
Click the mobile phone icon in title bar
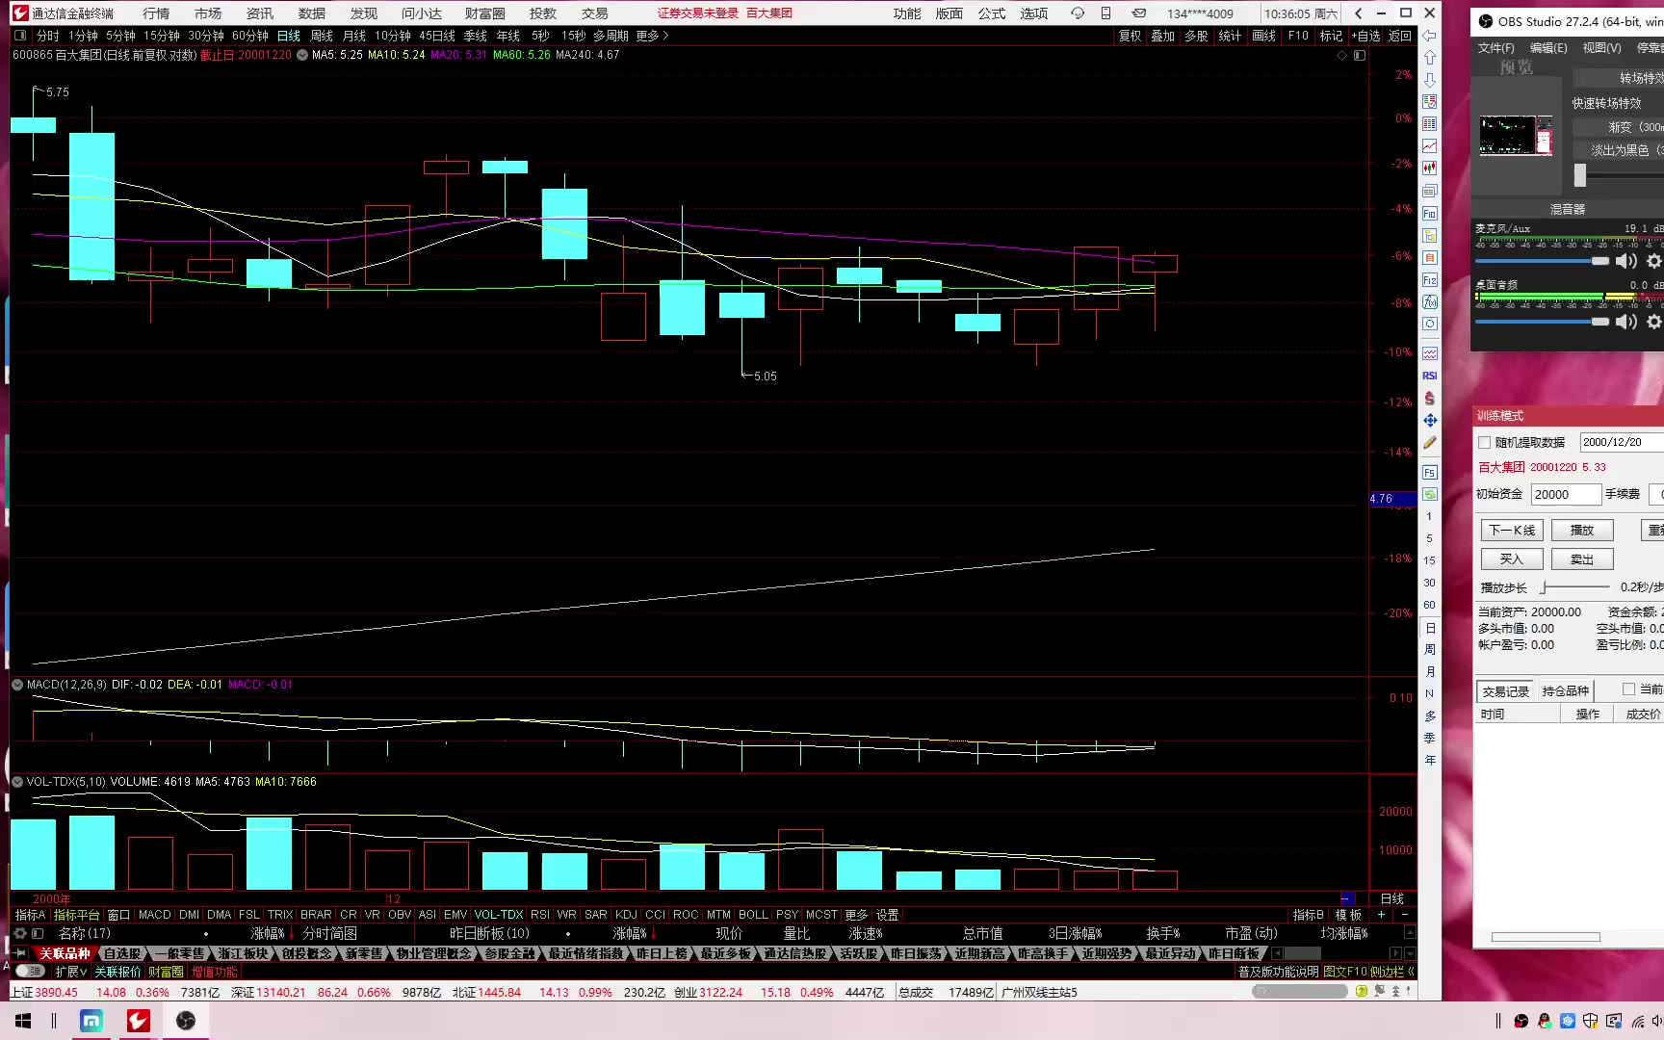(x=1105, y=13)
